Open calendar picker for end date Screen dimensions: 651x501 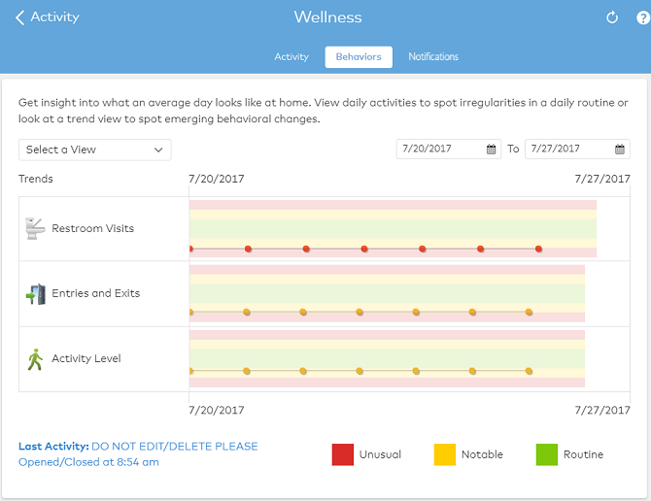coord(620,150)
